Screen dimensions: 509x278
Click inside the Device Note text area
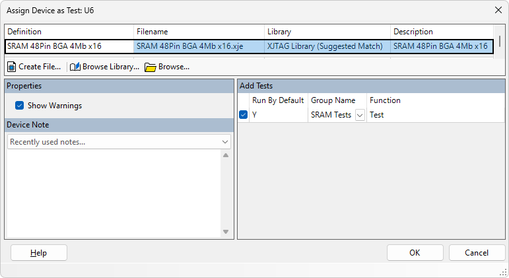coord(112,191)
